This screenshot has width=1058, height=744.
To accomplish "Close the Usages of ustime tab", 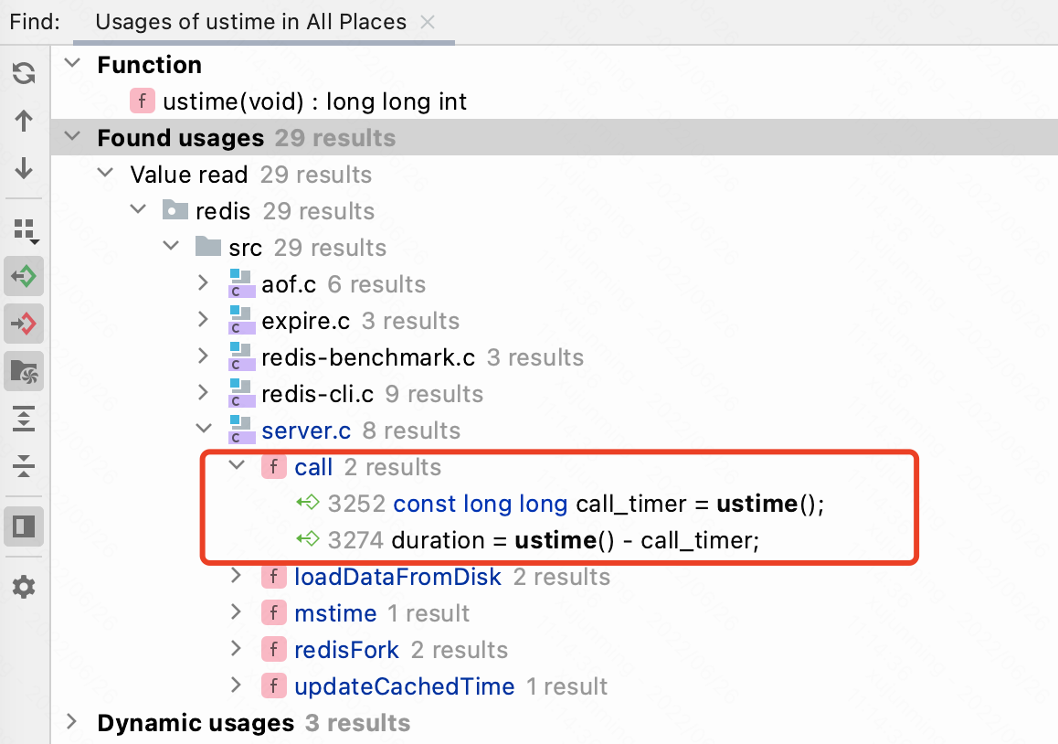I will pyautogui.click(x=427, y=22).
